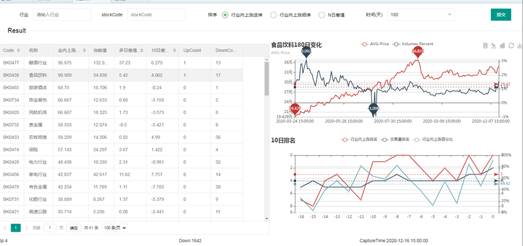Viewport: 523px width, 246px height.
Task: Sort by 10日差 column arrows
Action: coord(174,51)
